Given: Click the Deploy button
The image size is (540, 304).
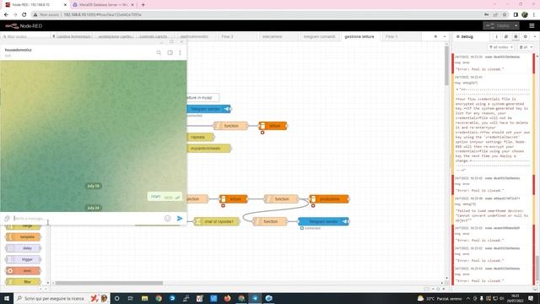Looking at the screenshot, I should [498, 26].
